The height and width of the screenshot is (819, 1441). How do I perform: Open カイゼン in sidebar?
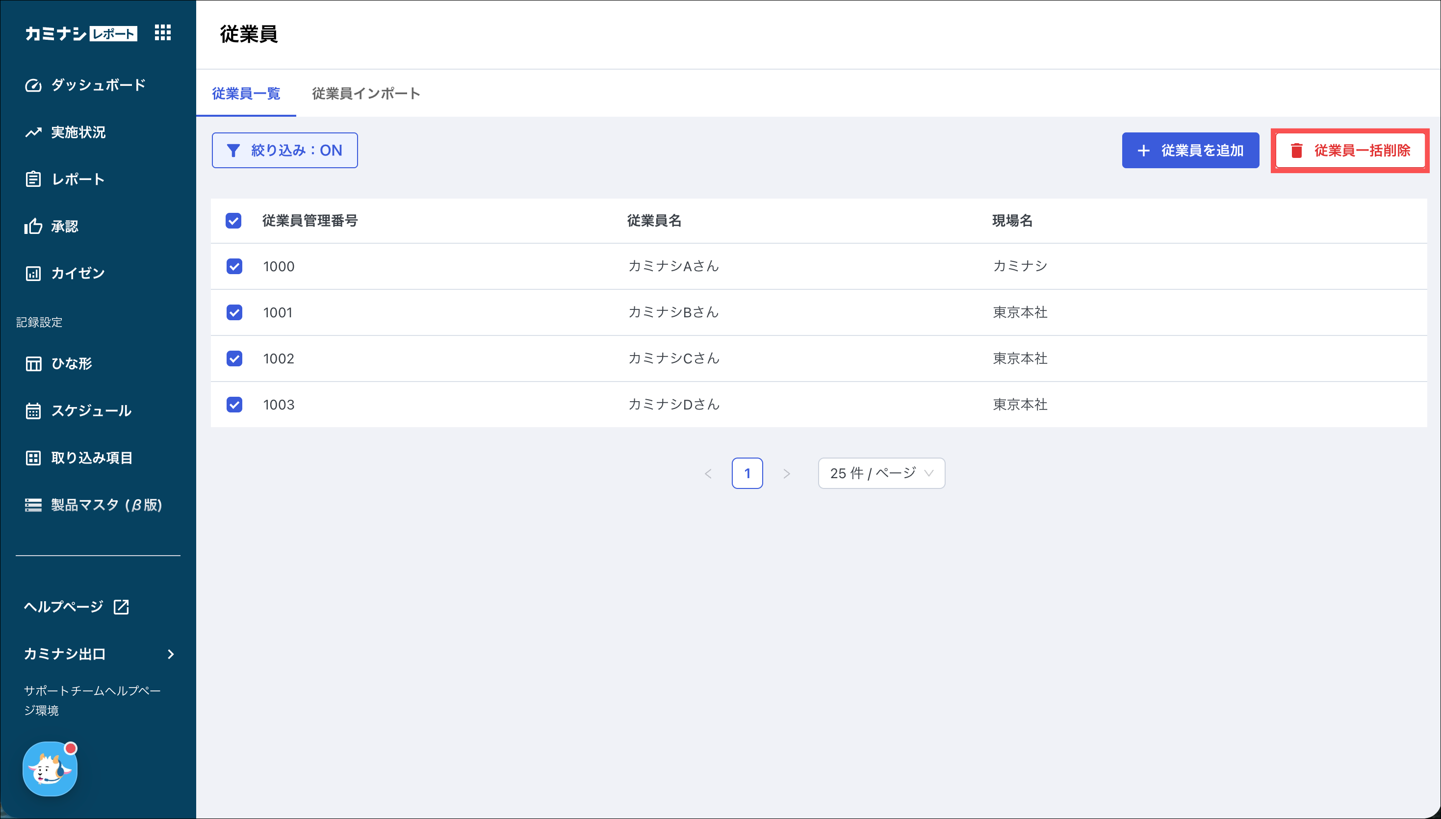(x=77, y=273)
